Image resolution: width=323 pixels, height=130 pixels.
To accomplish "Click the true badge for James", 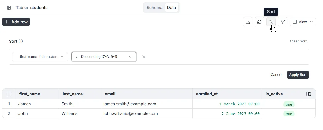I will [x=289, y=104].
